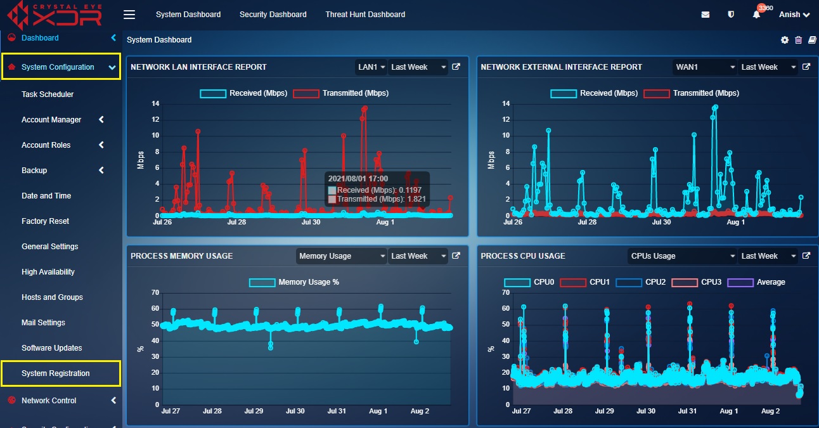
Task: Open the LAN1 interface dropdown
Action: (371, 67)
